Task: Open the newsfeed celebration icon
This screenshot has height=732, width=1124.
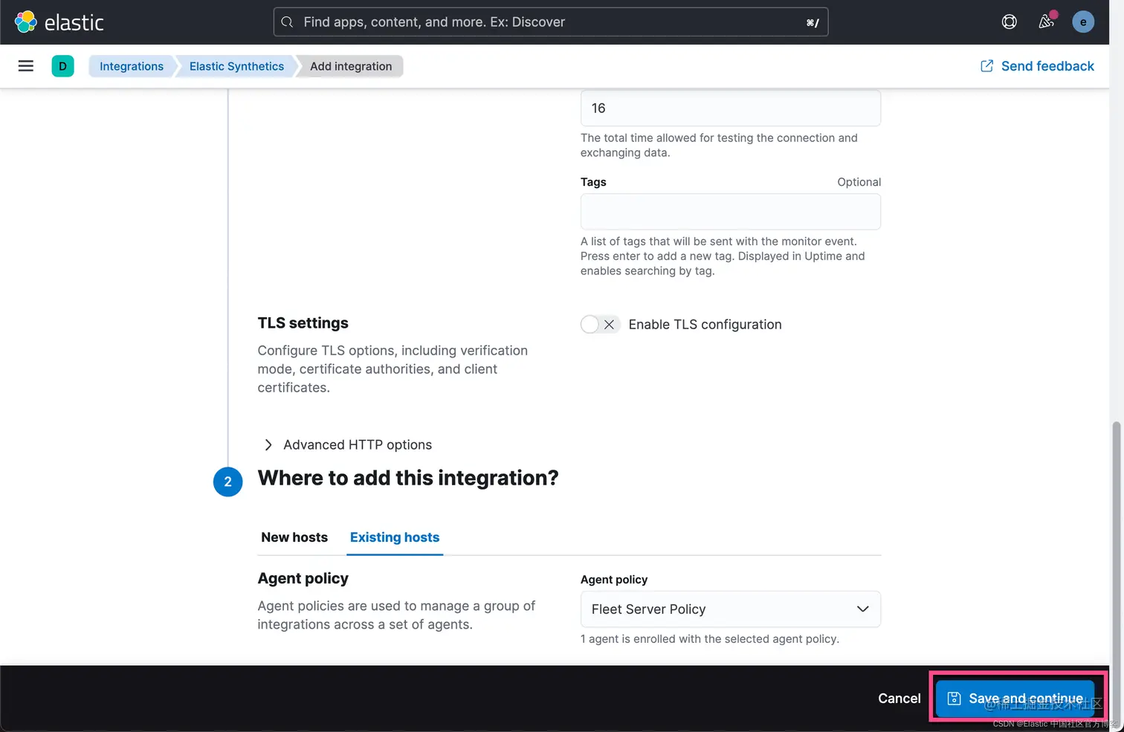Action: (x=1046, y=22)
